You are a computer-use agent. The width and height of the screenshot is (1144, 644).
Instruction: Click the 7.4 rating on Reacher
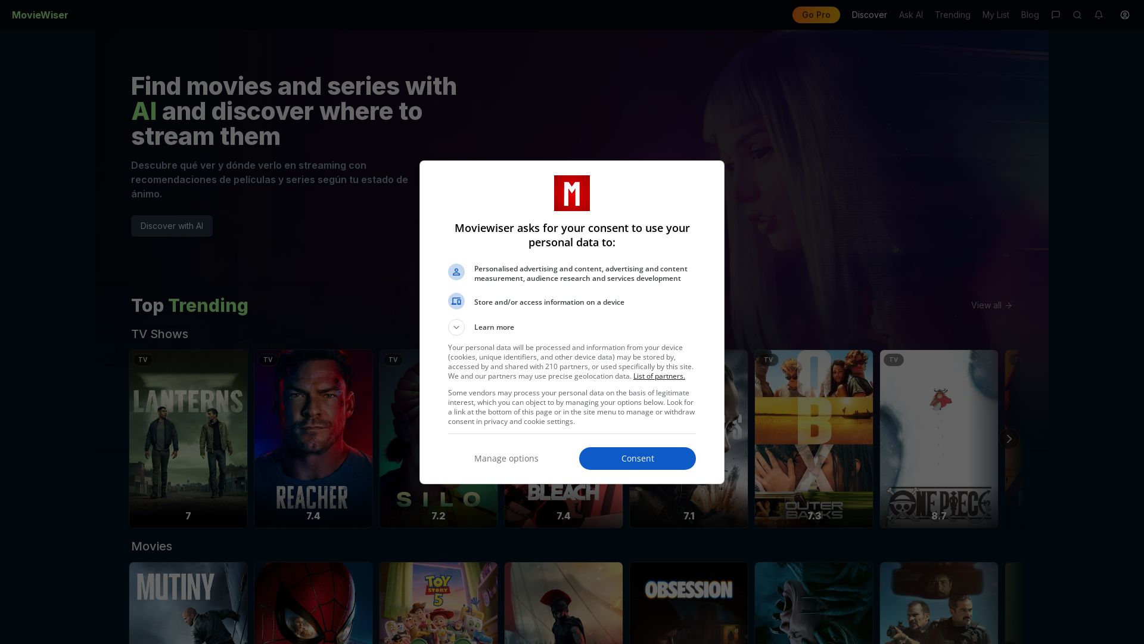[313, 516]
